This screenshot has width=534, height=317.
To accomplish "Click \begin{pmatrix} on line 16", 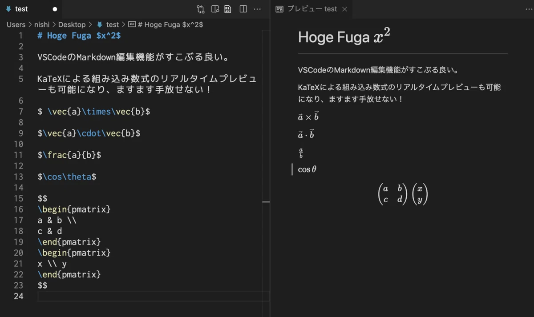I will pos(74,209).
